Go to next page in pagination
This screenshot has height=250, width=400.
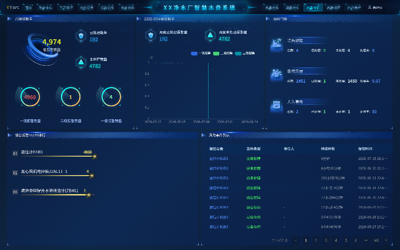386,240
